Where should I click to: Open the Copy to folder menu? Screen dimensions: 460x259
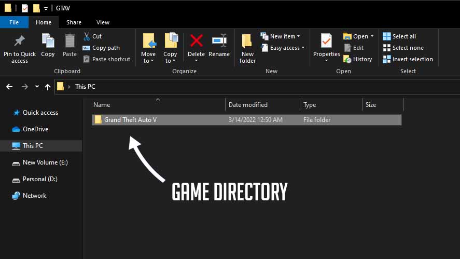(170, 48)
